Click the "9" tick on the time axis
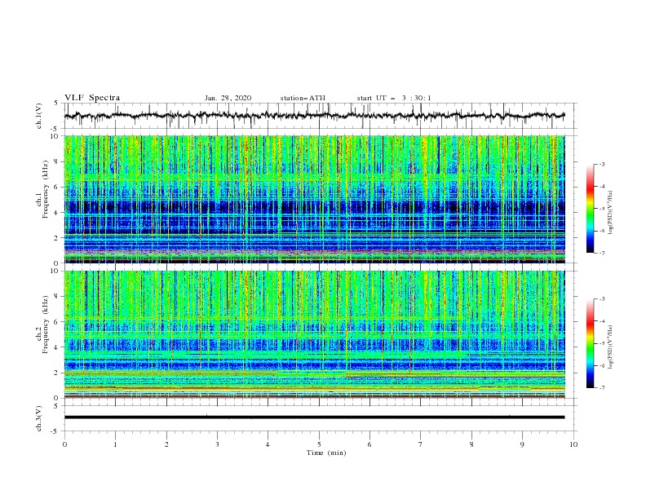The height and width of the screenshot is (499, 646). [522, 444]
